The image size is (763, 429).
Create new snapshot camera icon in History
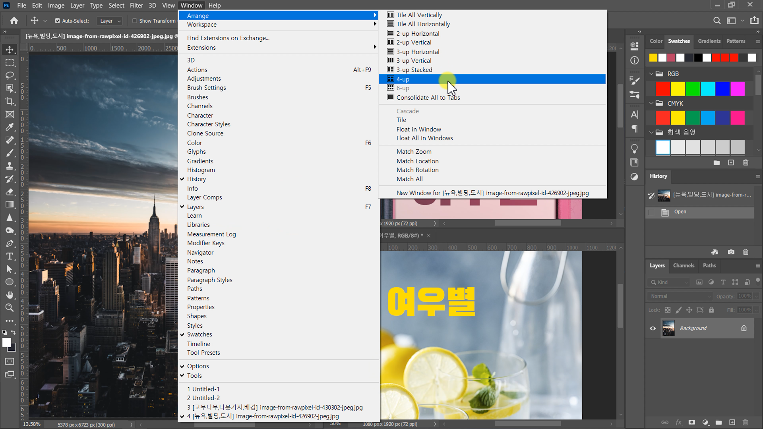[731, 252]
